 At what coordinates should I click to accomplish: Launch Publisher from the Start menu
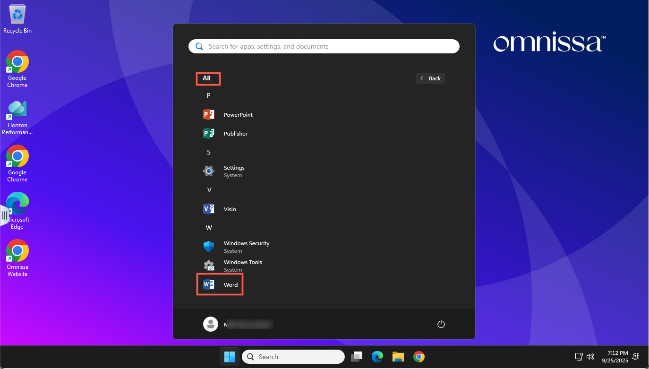coord(235,134)
